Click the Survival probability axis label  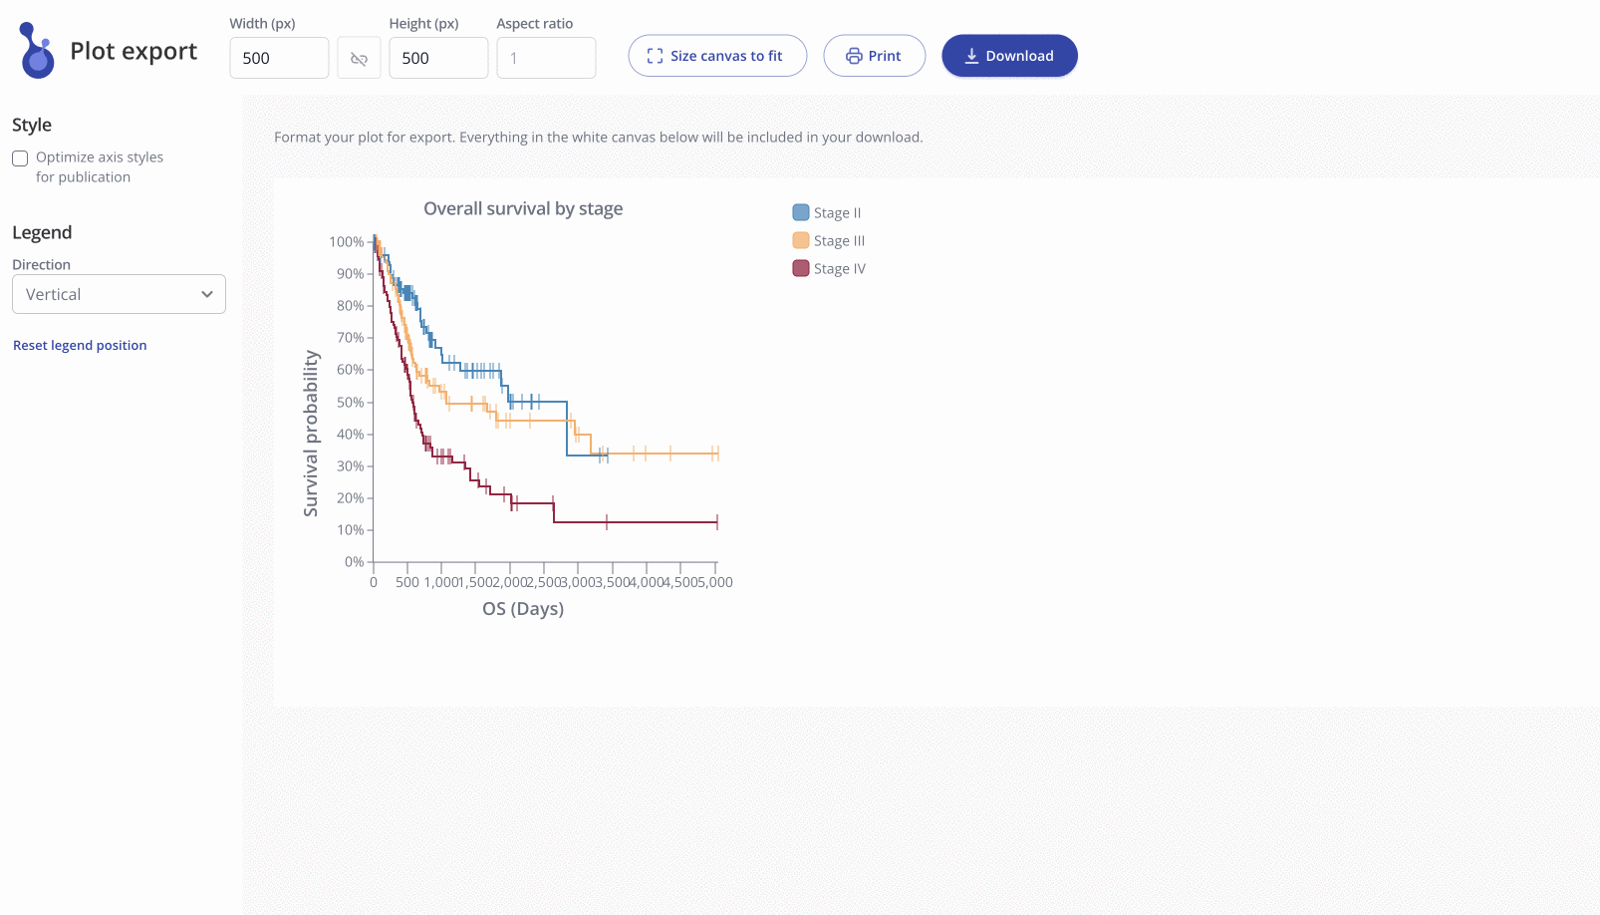click(x=311, y=434)
